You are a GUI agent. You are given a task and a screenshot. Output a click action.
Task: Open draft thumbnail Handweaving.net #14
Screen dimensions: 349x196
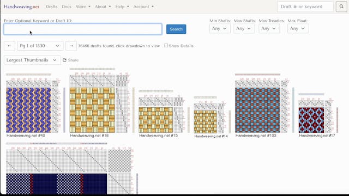point(212,115)
